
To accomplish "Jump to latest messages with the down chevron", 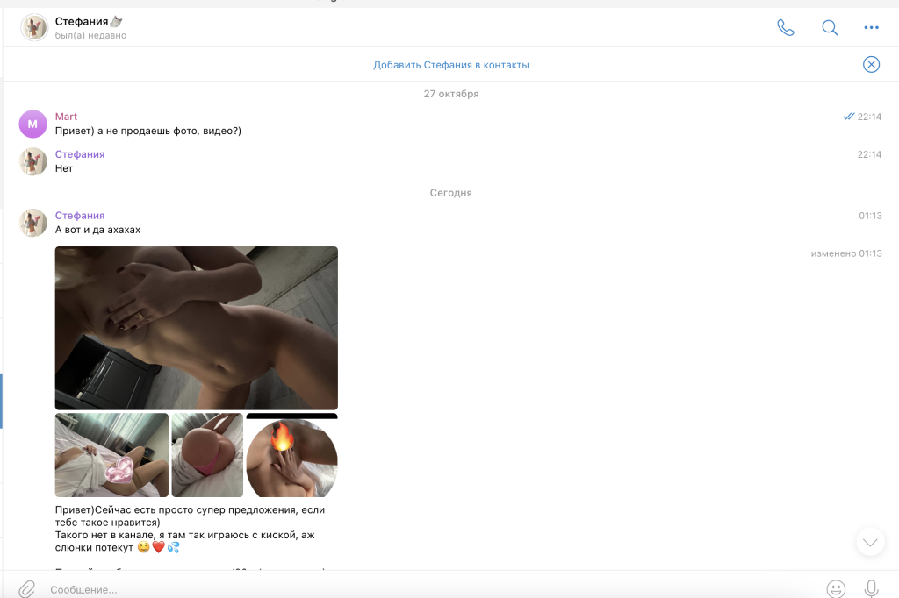I will coord(870,543).
